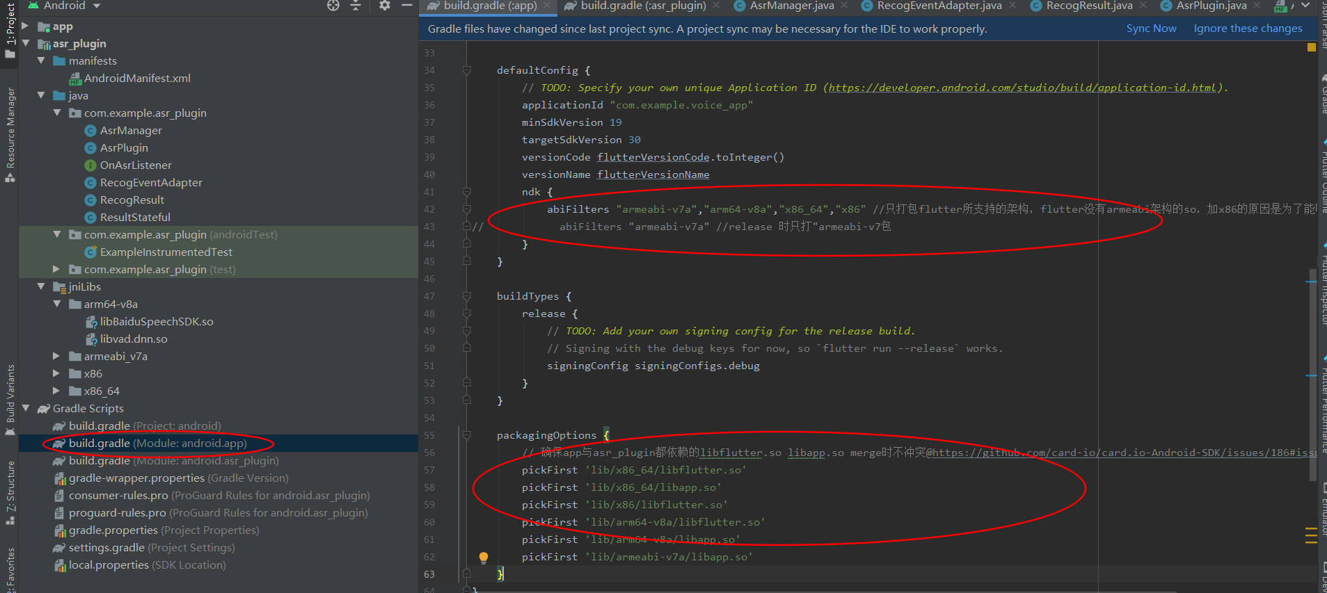Image resolution: width=1327 pixels, height=593 pixels.
Task: Switch to RecogEventAdapter.java tab
Action: click(x=939, y=6)
